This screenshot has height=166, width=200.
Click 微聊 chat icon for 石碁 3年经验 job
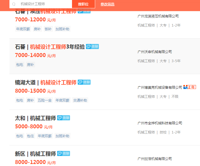point(92,46)
